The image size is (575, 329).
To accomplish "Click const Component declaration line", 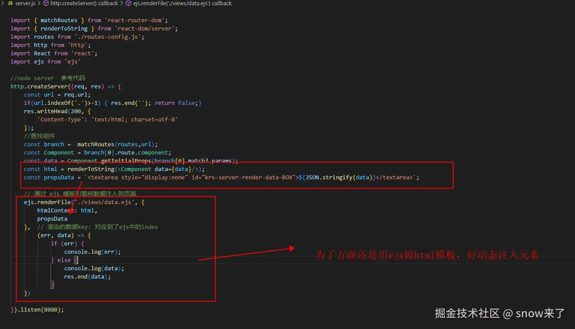I will click(x=98, y=153).
